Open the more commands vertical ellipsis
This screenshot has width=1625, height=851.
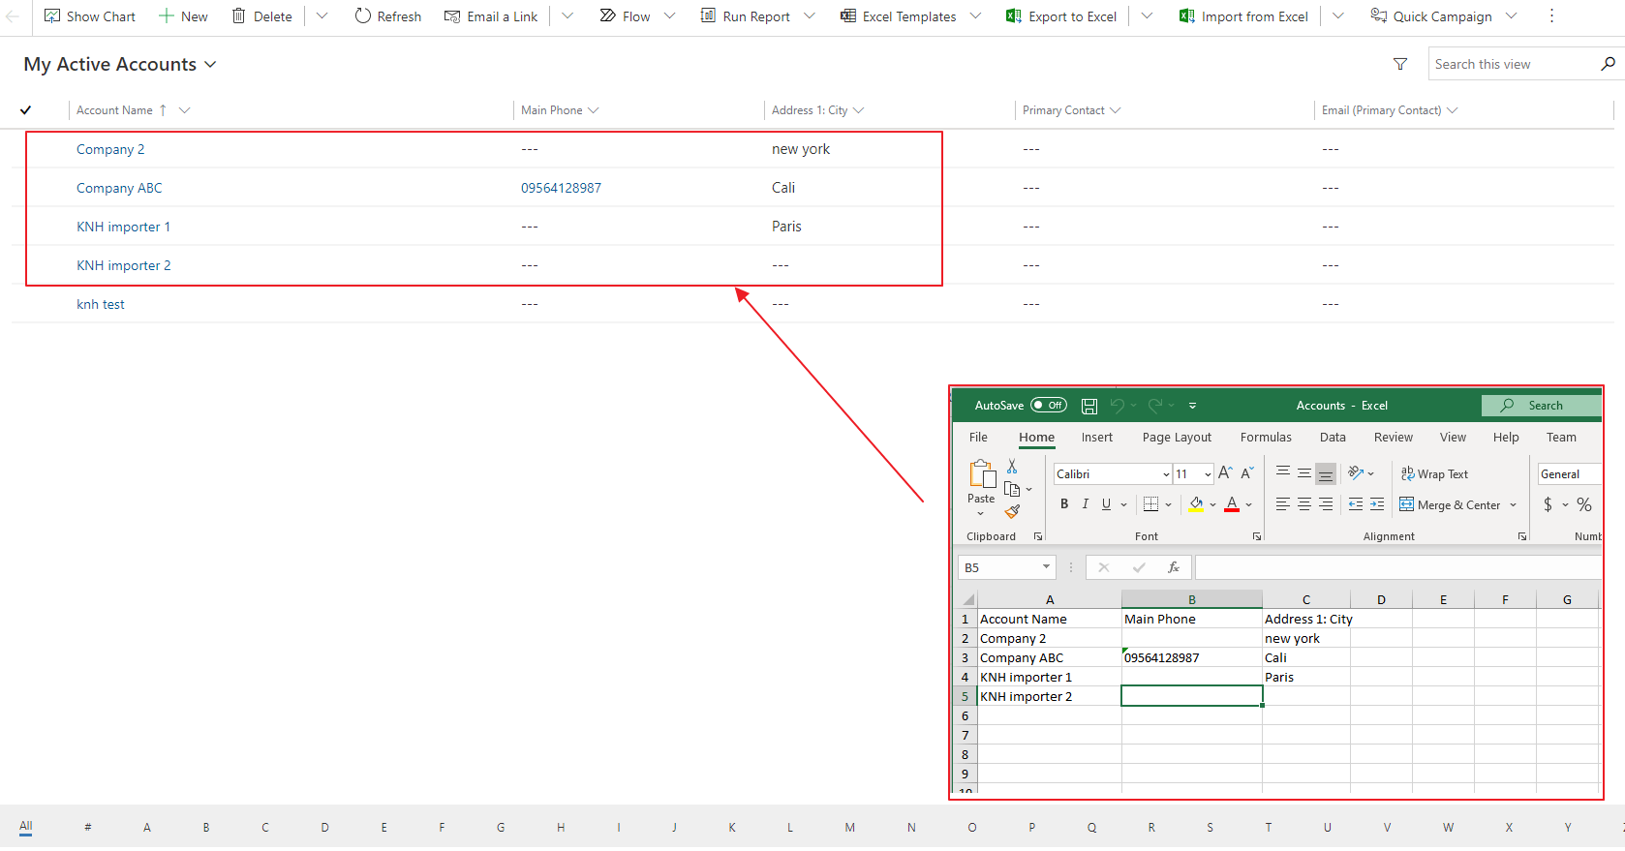pyautogui.click(x=1551, y=16)
